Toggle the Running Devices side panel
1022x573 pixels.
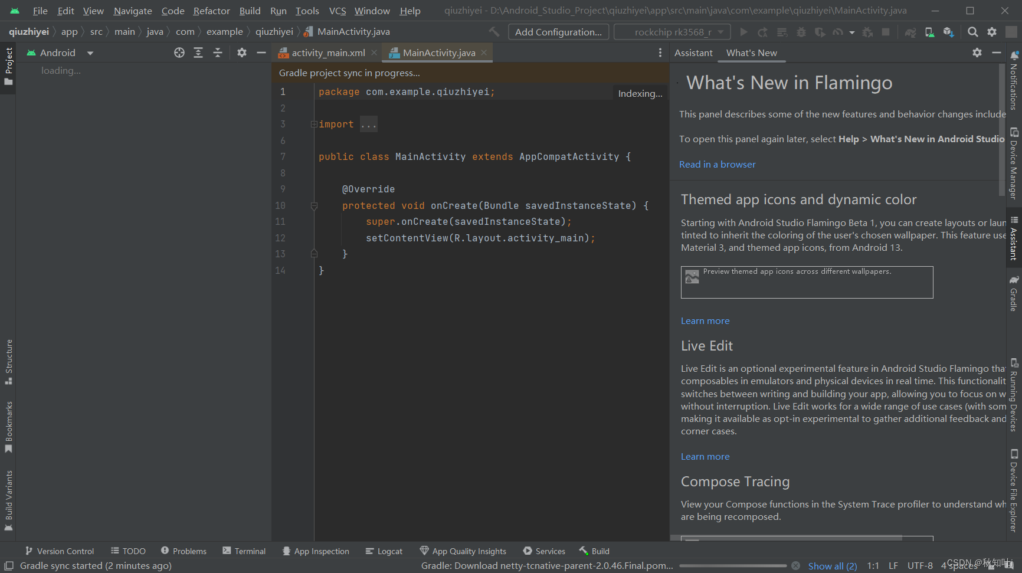click(x=1014, y=395)
